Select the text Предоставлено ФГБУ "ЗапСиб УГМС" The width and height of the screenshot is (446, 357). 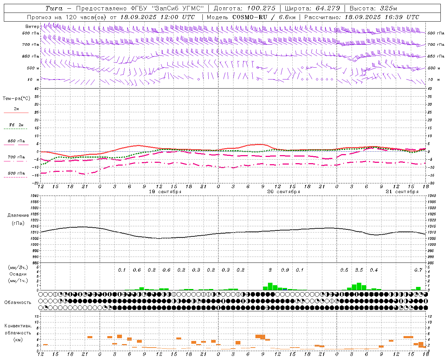click(140, 8)
